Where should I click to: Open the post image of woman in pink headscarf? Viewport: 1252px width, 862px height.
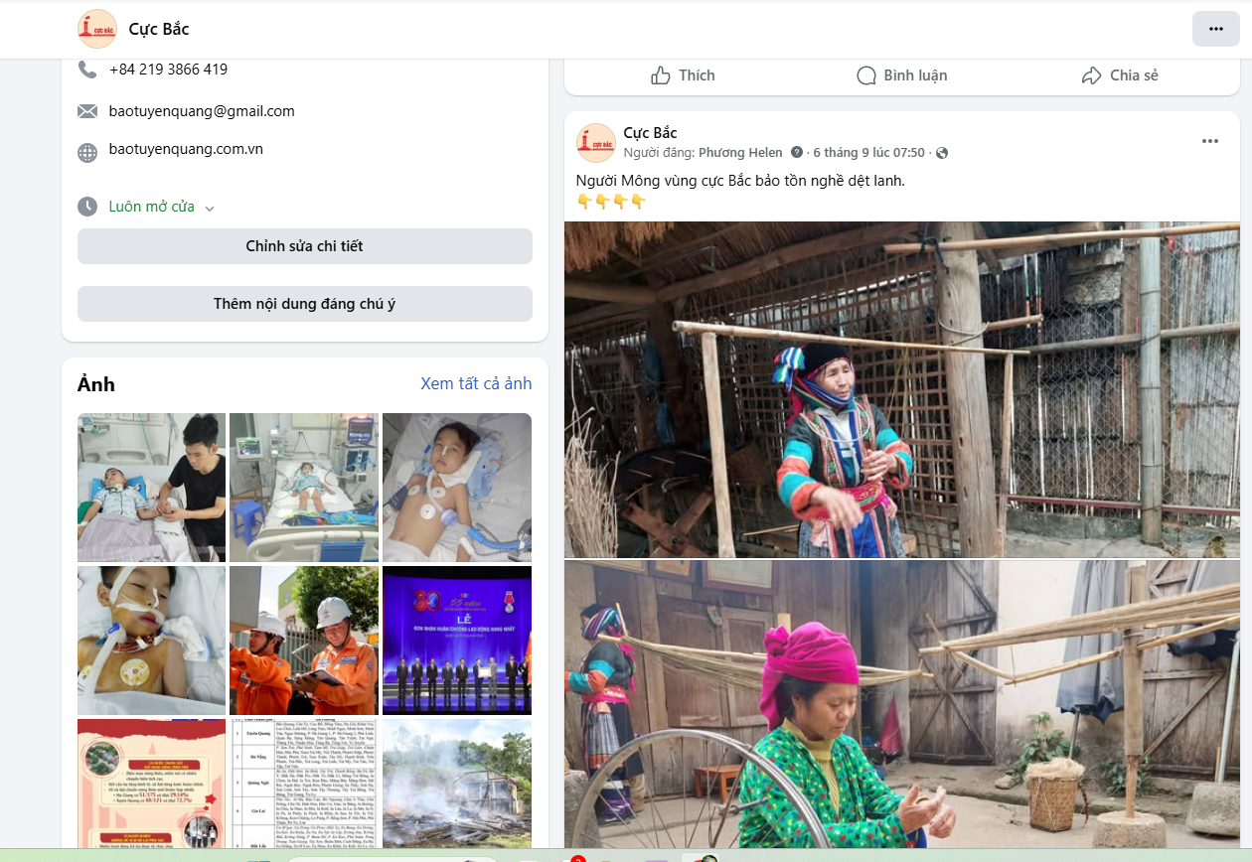coord(901,710)
